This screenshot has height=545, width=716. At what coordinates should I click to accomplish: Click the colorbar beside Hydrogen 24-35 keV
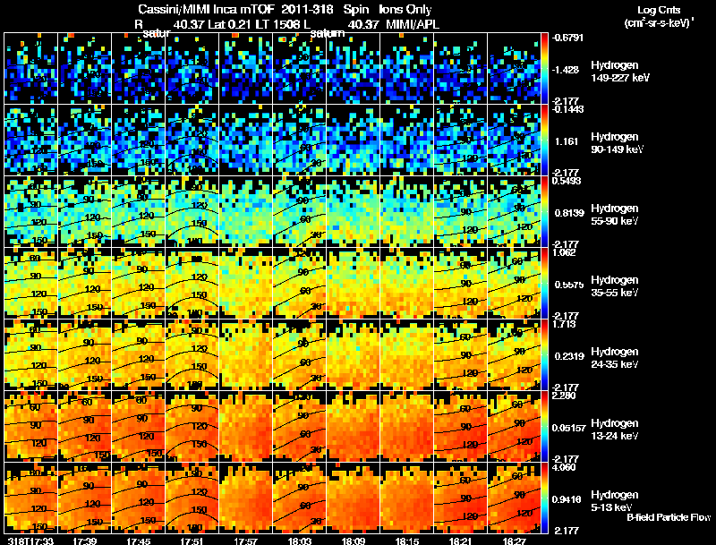(x=544, y=354)
